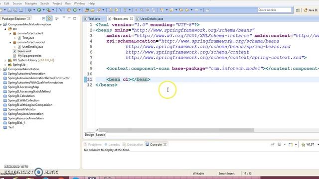This screenshot has width=319, height=179.
Task: Select the Source view tab
Action: pos(100,135)
